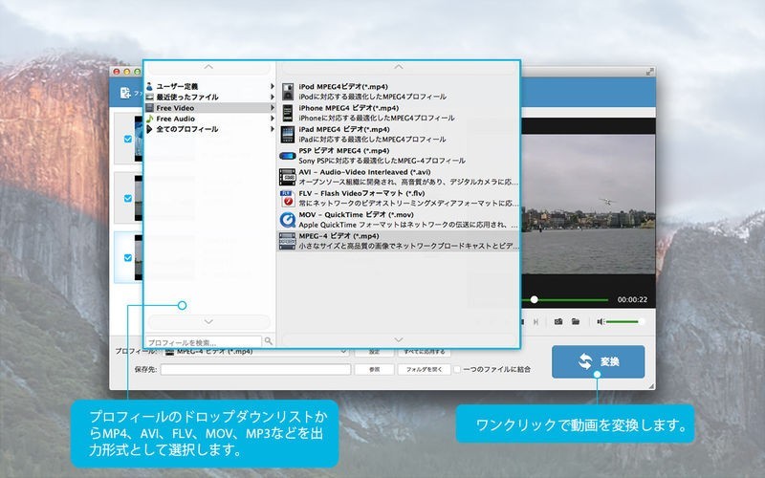Image resolution: width=765 pixels, height=478 pixels.
Task: Expand the 全てのプロフィール category
Action: [187, 129]
